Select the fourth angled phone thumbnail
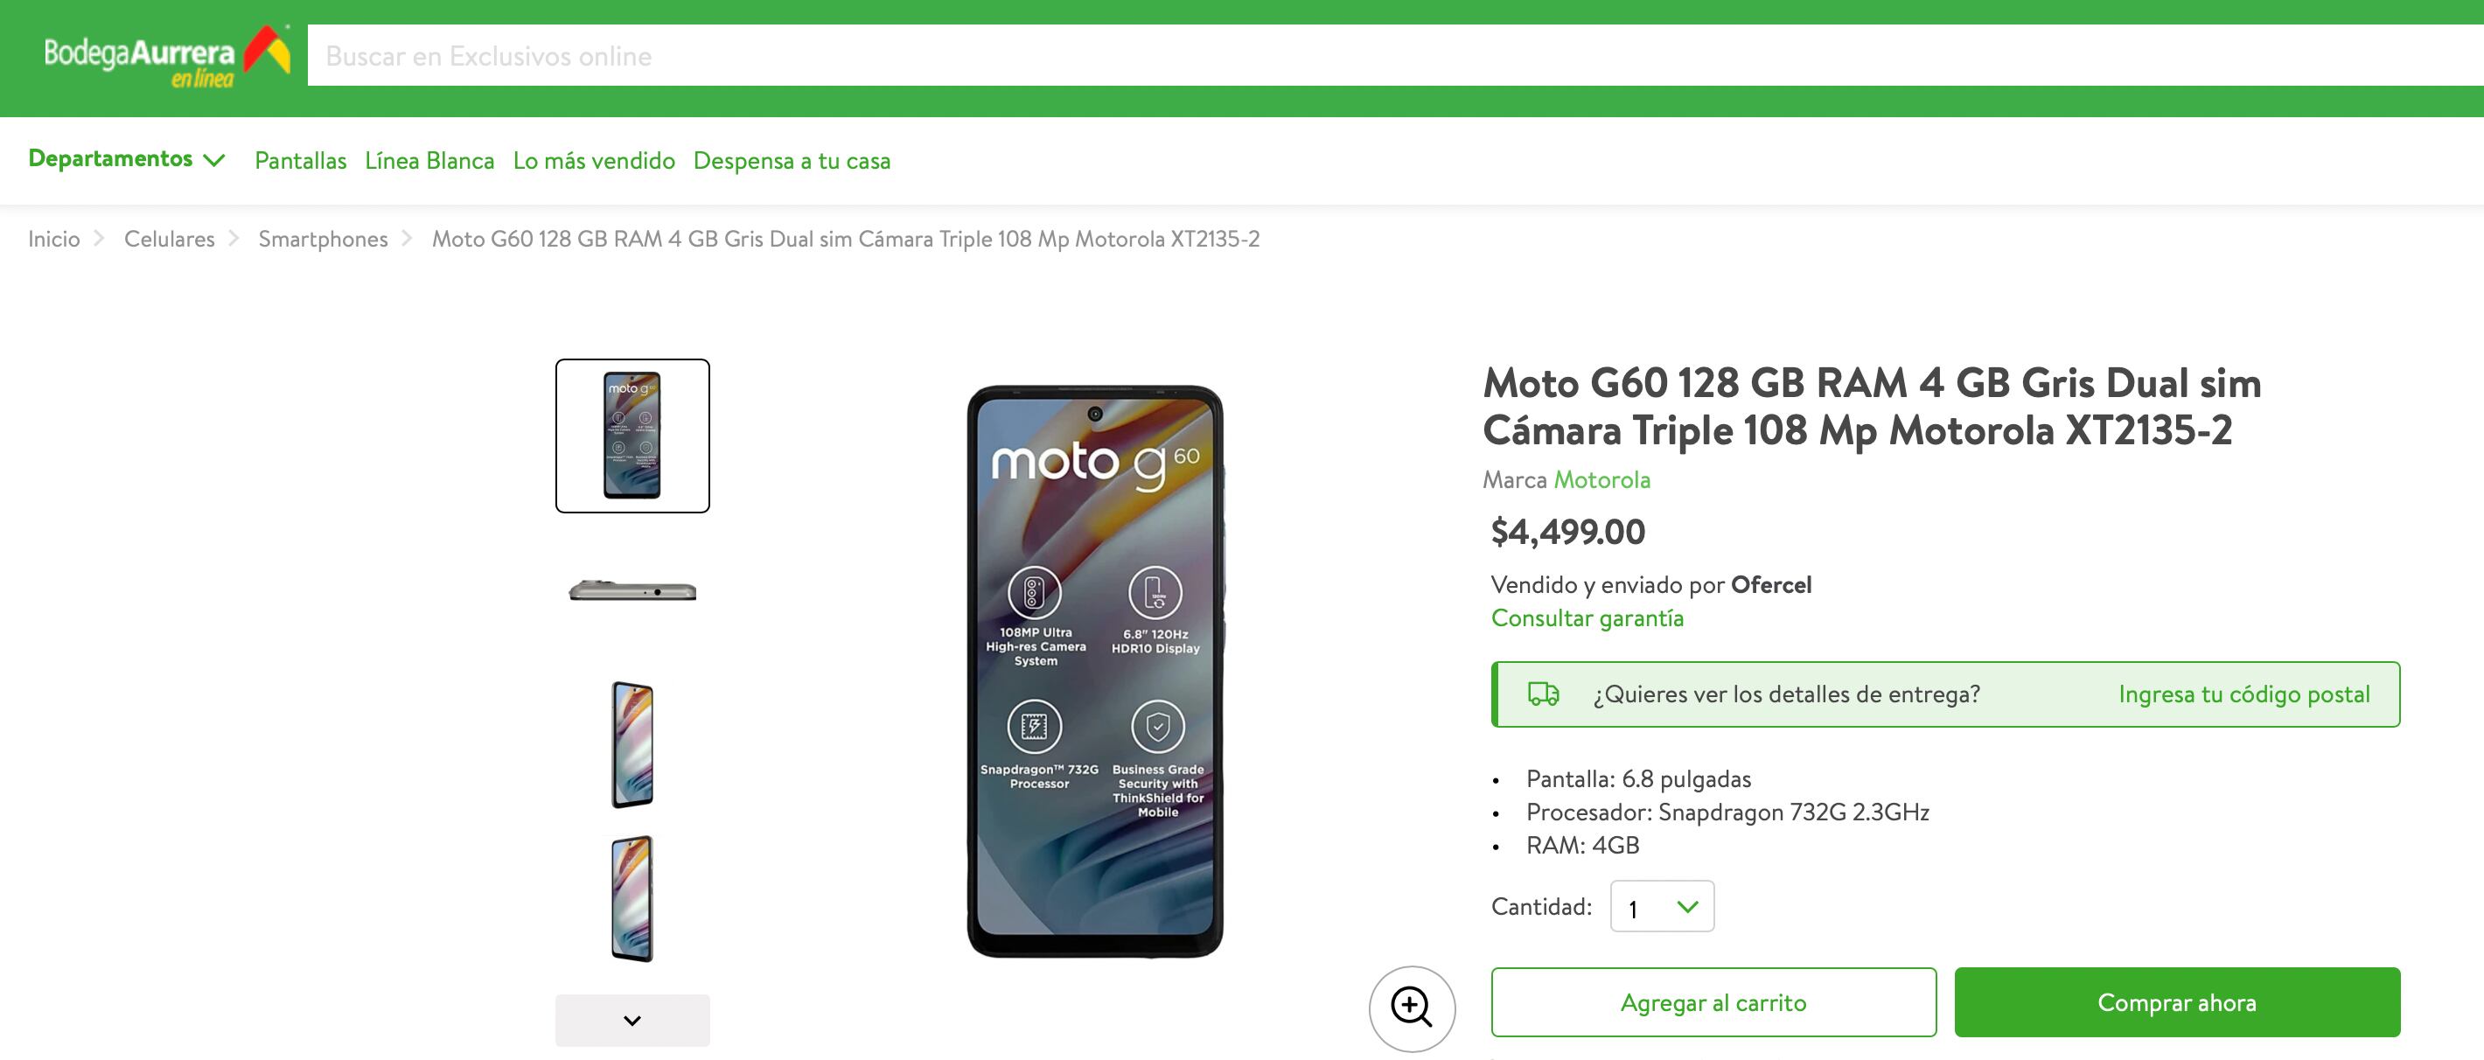Image resolution: width=2484 pixels, height=1060 pixels. click(632, 899)
